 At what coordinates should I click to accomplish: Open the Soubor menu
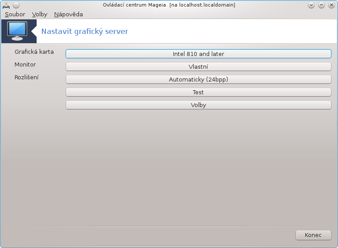[15, 15]
